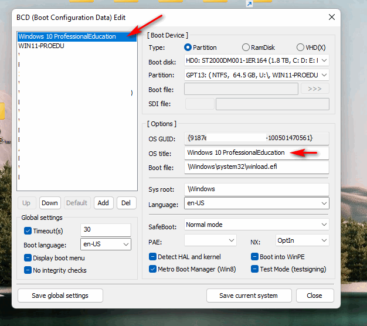Click the X icon in the title bar
The height and width of the screenshot is (326, 367).
332,17
